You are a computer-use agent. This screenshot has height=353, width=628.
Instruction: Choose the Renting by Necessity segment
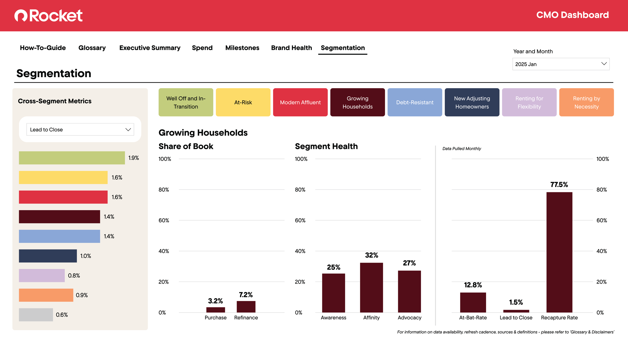pos(586,102)
